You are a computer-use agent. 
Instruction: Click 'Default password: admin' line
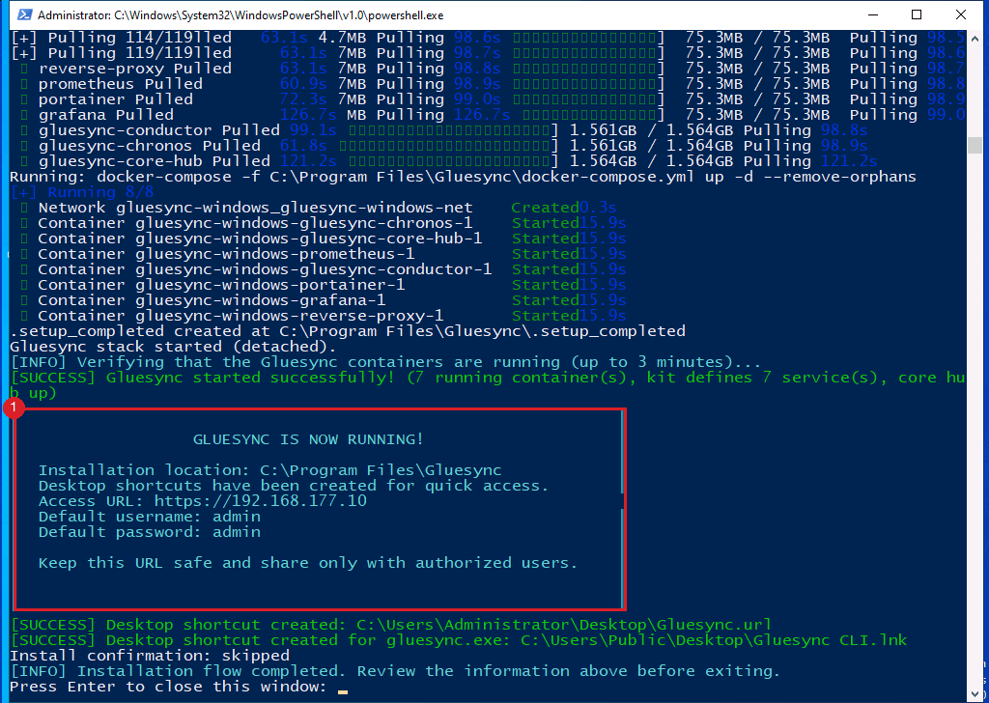coord(150,531)
